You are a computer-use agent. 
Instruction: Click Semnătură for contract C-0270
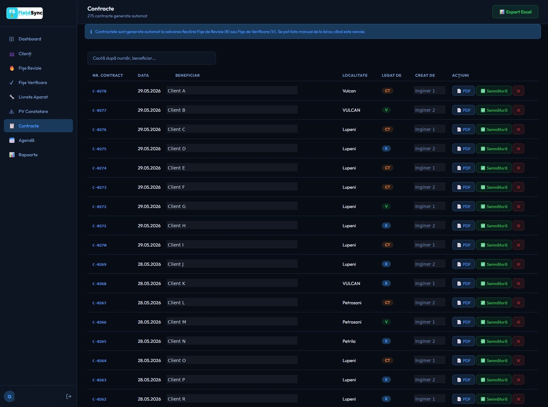[x=494, y=245]
